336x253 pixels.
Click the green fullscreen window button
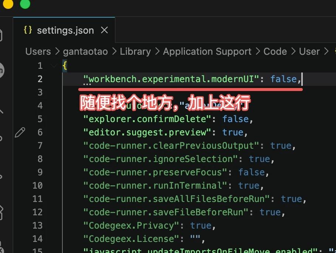point(25,3)
